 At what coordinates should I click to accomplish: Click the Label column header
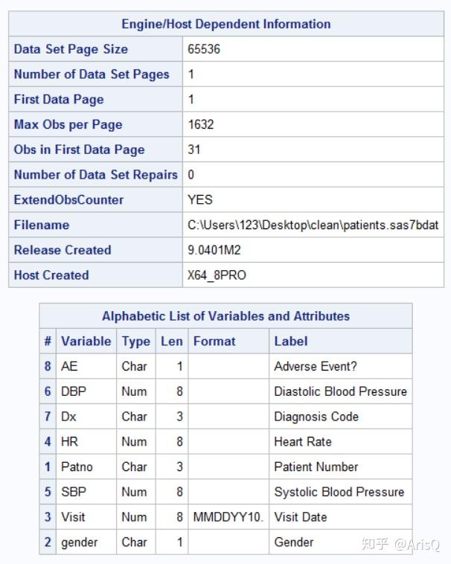click(x=290, y=342)
